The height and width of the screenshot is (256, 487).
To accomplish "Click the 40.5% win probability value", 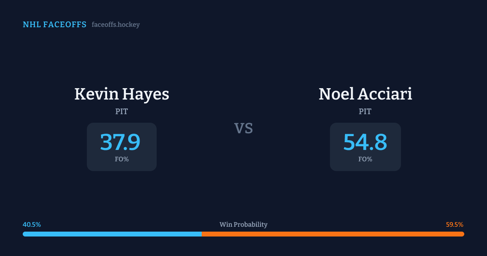I will [x=32, y=225].
